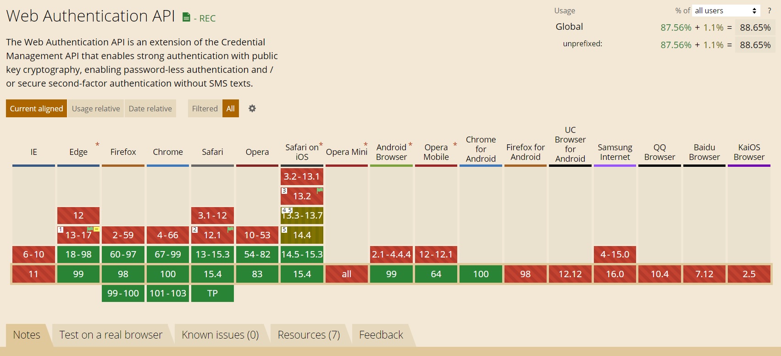
Task: Click the asterisk next to Safari on iOS
Action: point(321,145)
